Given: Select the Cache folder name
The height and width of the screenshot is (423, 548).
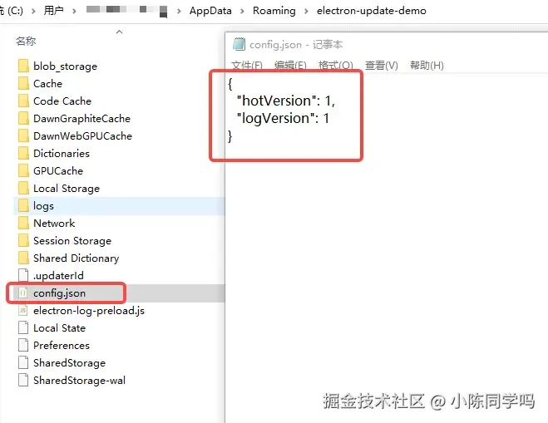Looking at the screenshot, I should pos(47,83).
